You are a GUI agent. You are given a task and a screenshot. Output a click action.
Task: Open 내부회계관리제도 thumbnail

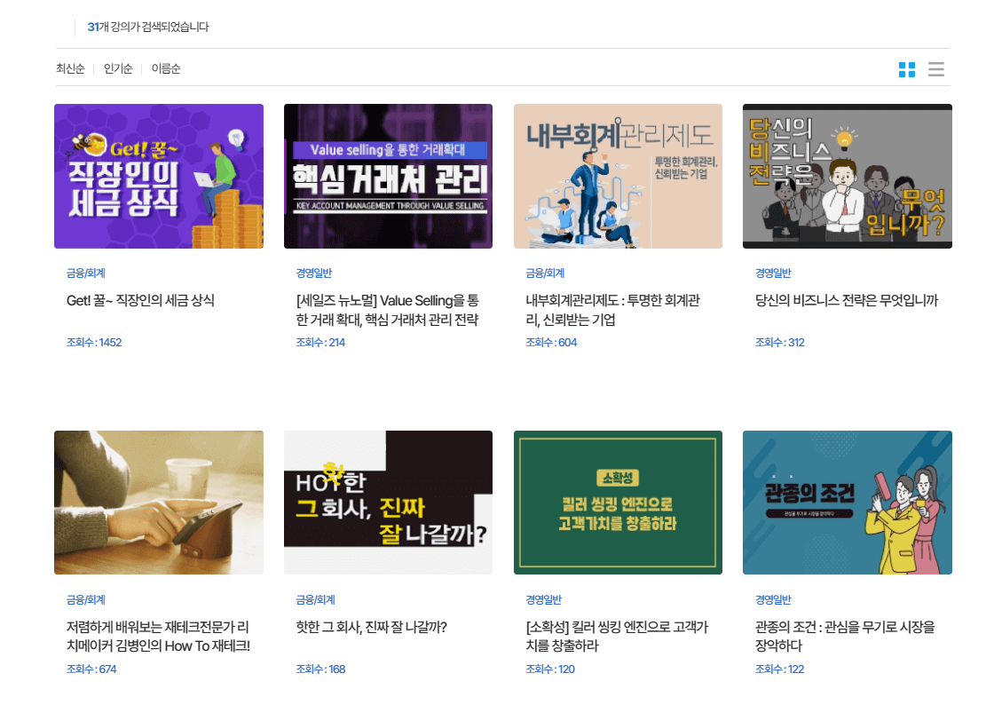[x=618, y=176]
